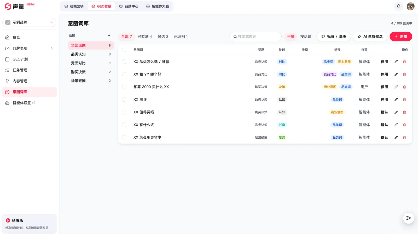Open GEO计划 from sidebar
The width and height of the screenshot is (418, 234).
point(29,59)
